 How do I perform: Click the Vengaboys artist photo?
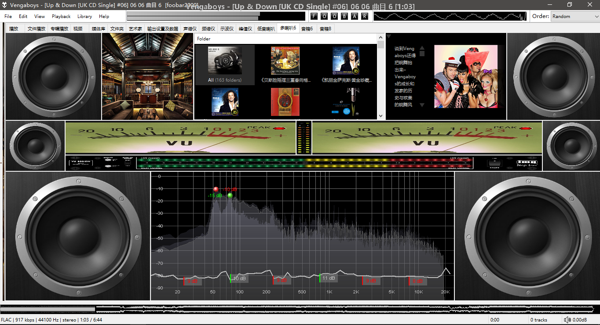(x=466, y=76)
